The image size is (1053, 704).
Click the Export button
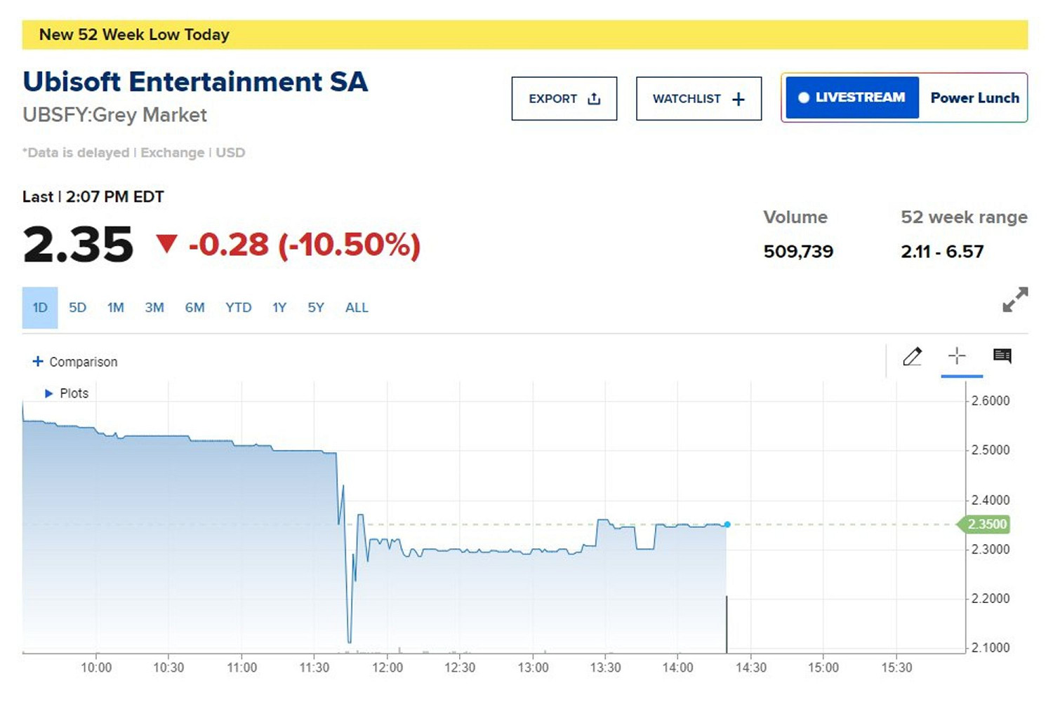[564, 99]
